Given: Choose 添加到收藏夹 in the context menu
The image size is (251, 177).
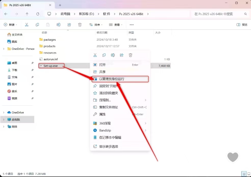Looking at the screenshot, I should [x=120, y=93].
